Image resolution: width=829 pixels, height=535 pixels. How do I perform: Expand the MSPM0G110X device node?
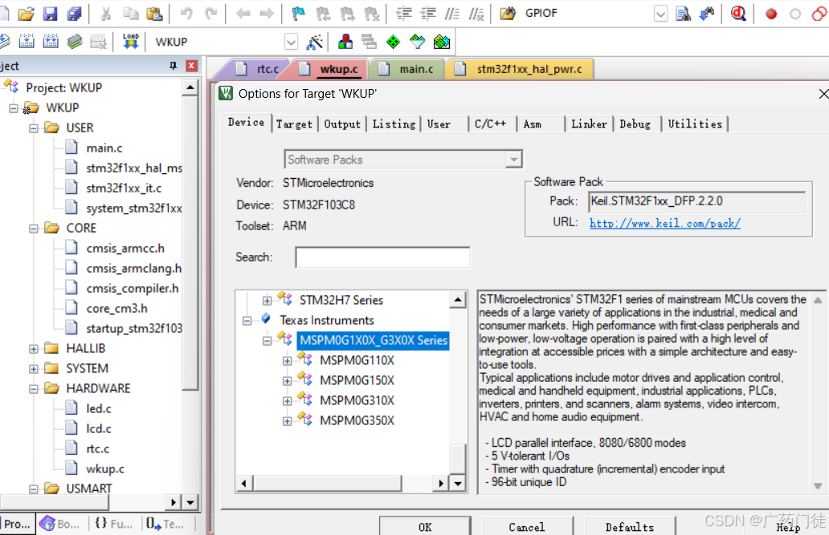(288, 360)
